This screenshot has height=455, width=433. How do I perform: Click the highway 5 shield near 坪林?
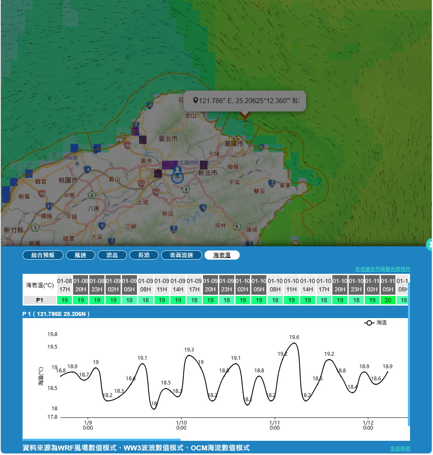click(x=237, y=227)
